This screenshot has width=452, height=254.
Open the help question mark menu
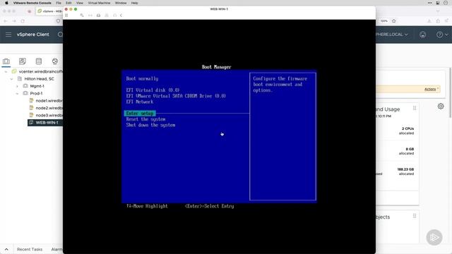pos(442,35)
